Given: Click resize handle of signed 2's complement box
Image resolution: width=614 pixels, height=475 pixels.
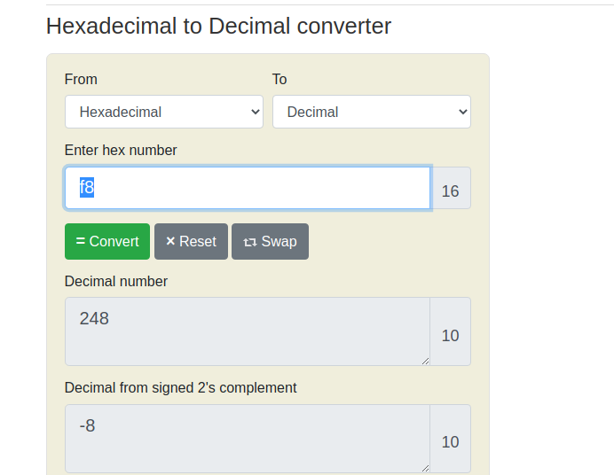Looking at the screenshot, I should pyautogui.click(x=424, y=467).
